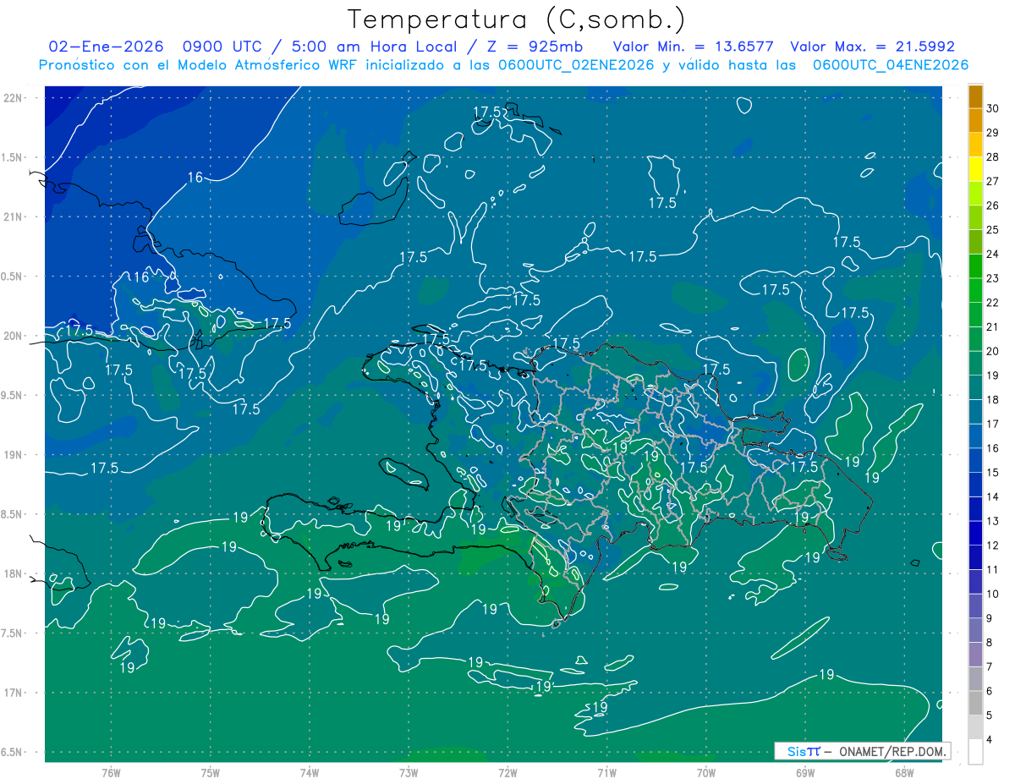
Task: Click the legend value '10'
Action: coord(993,594)
